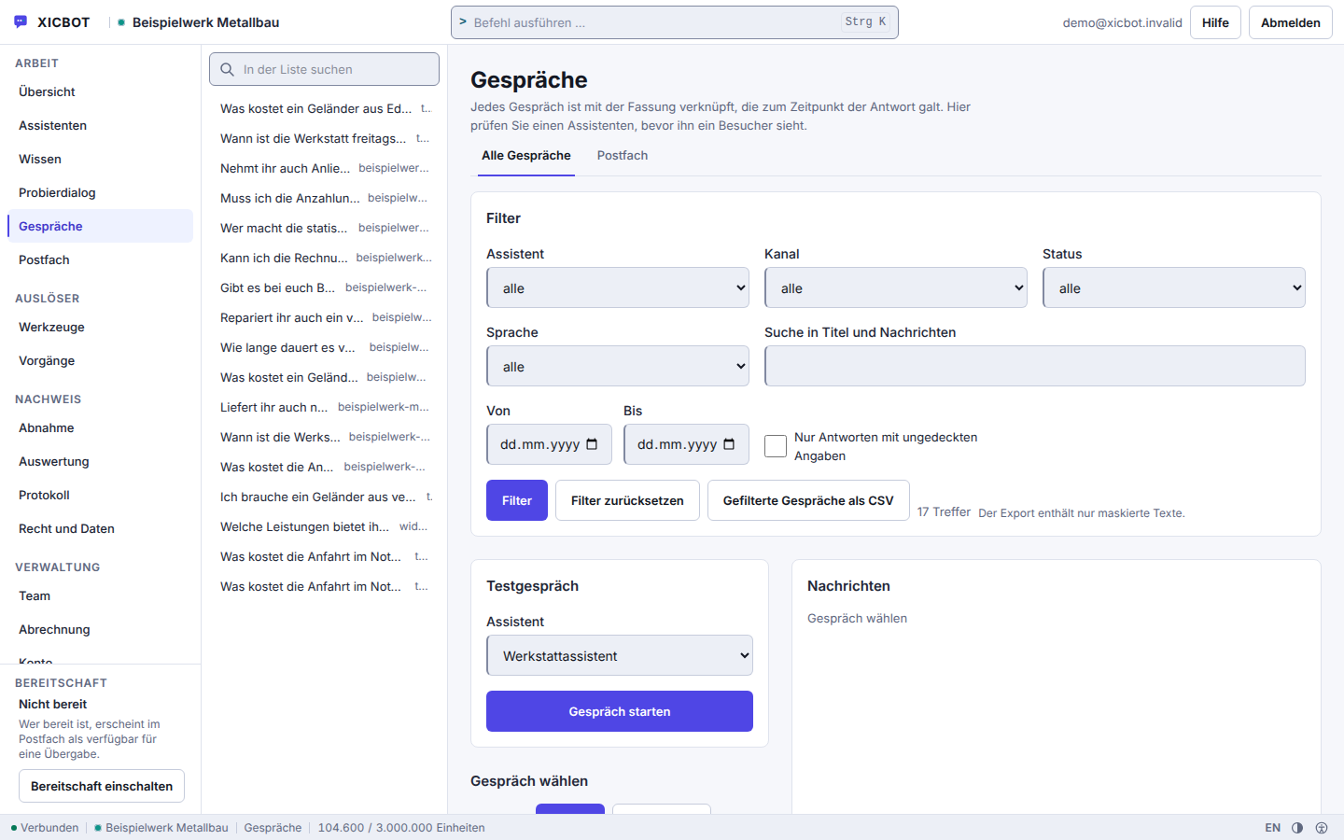The height and width of the screenshot is (840, 1344).
Task: Open Übersicht in the sidebar
Action: [100, 91]
